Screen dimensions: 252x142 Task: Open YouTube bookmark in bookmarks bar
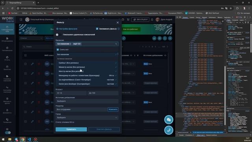[13, 13]
